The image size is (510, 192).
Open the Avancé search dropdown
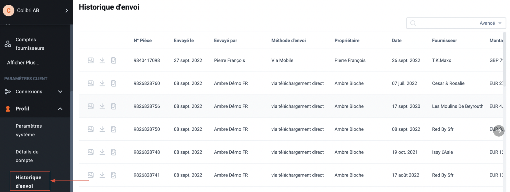coord(490,23)
